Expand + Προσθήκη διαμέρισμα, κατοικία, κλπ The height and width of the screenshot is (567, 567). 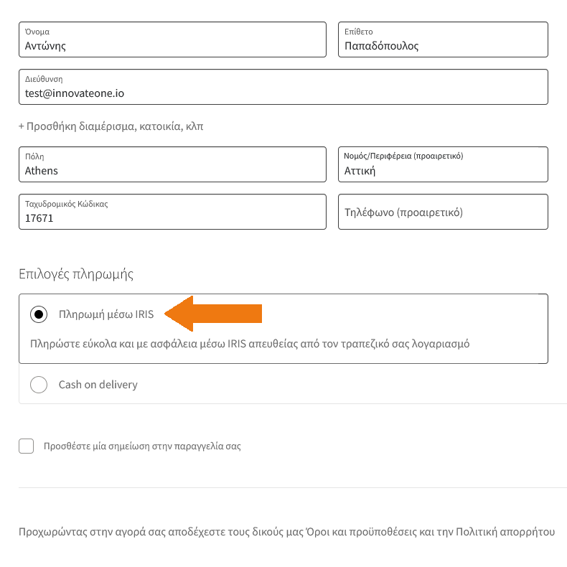click(111, 126)
